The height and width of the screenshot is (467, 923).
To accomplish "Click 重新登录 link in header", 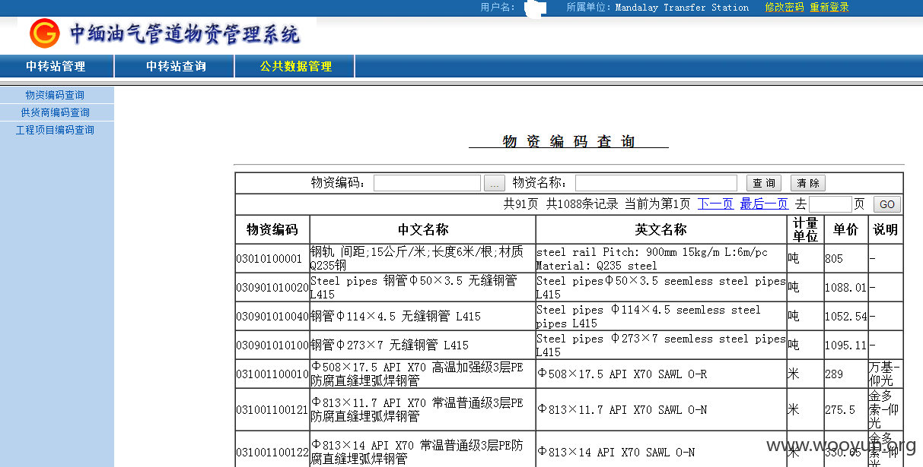I will pos(829,8).
